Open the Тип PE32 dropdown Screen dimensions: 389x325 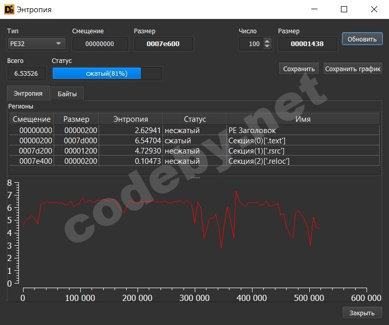[x=37, y=44]
